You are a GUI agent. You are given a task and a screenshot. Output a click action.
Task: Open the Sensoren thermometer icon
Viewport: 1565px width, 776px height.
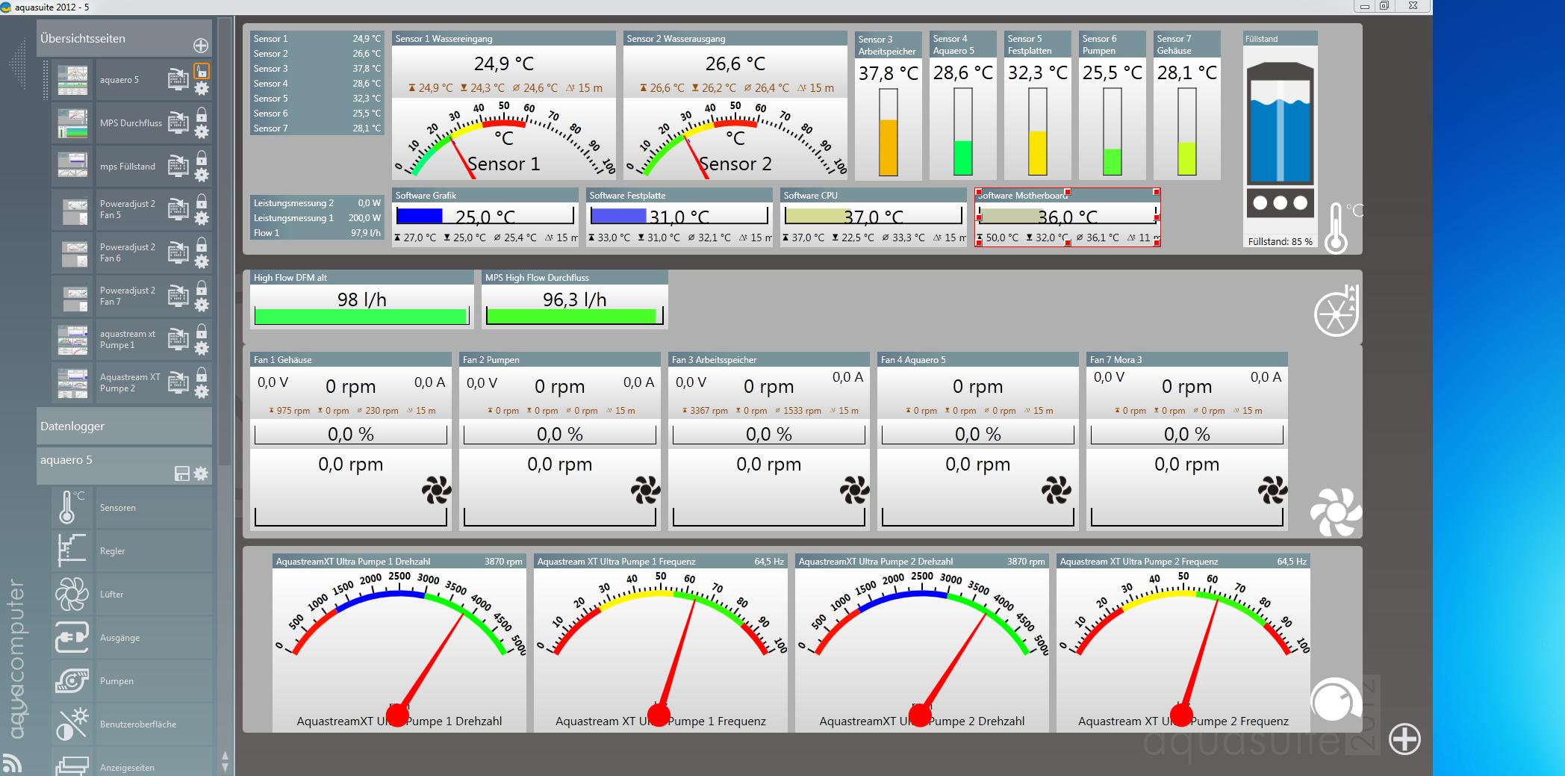72,508
